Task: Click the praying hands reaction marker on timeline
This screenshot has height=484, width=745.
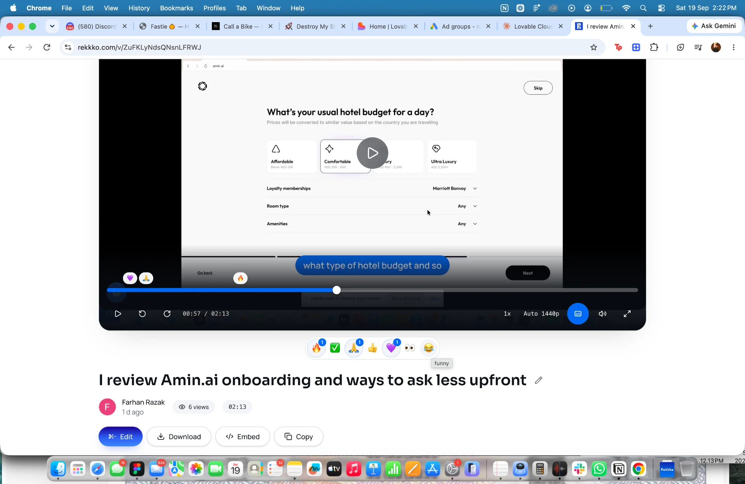Action: tap(146, 278)
